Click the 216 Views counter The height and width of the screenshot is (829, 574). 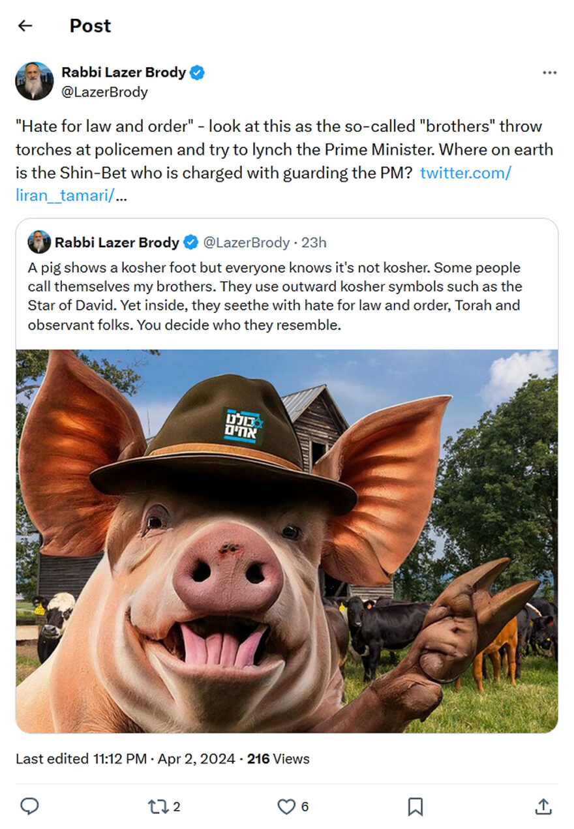278,759
